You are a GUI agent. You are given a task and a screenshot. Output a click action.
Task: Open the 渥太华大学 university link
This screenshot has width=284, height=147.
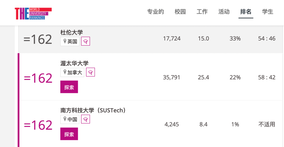pyautogui.click(x=74, y=63)
